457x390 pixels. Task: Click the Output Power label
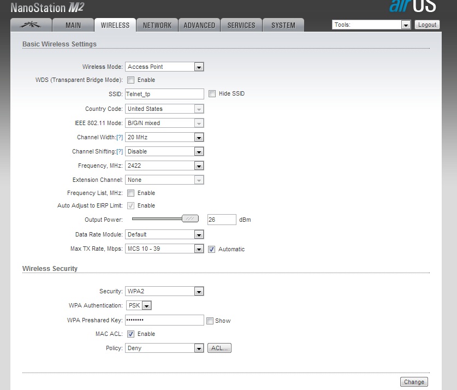pyautogui.click(x=104, y=220)
